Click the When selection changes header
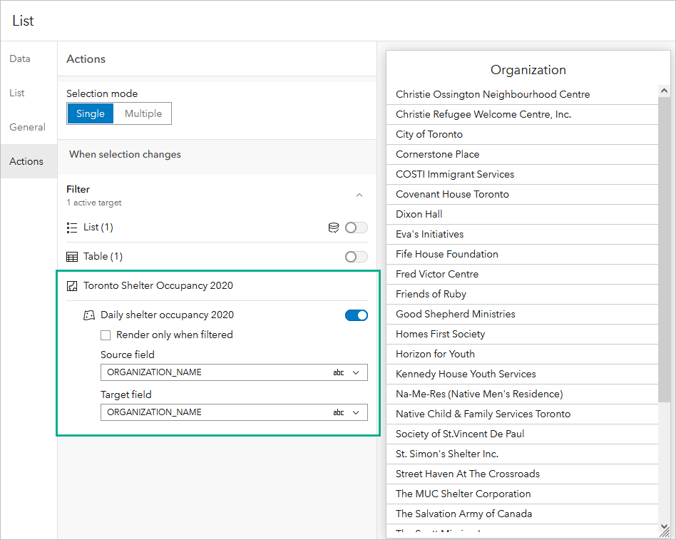Screen dimensions: 676x540 tap(125, 154)
